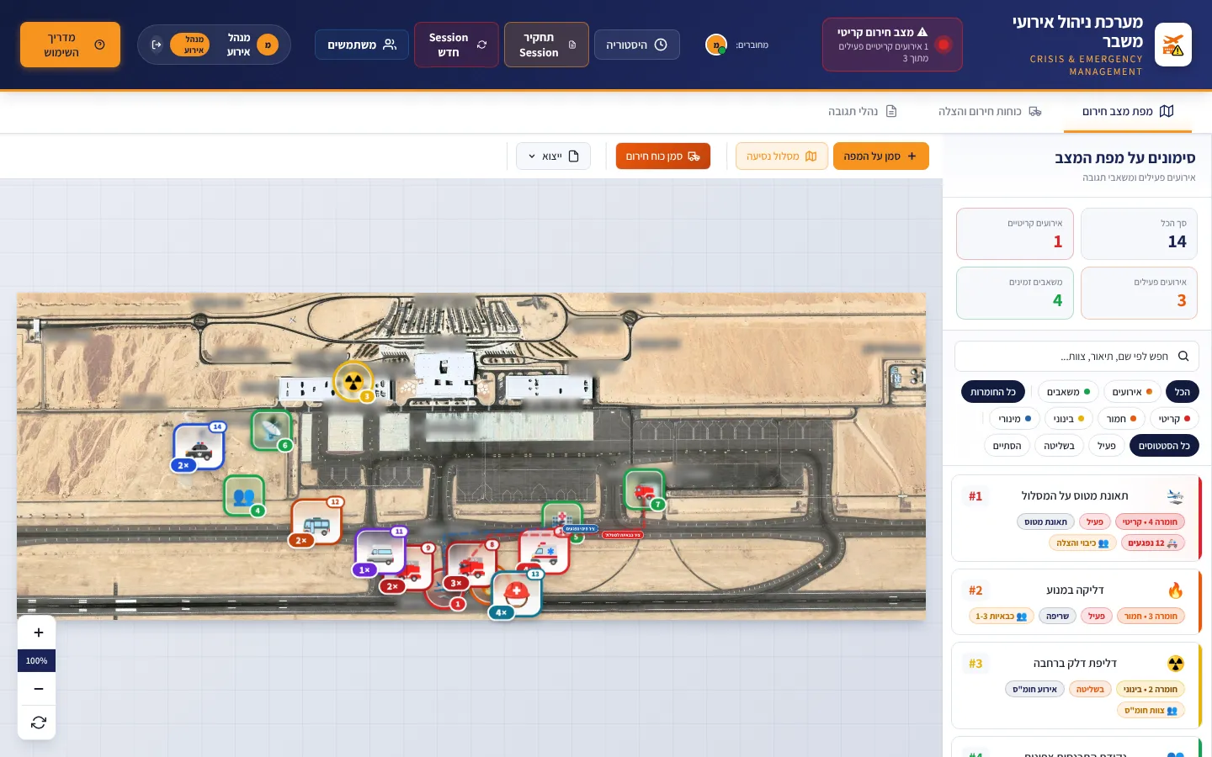This screenshot has width=1212, height=757.
Task: Click the people group marker number 4
Action: click(244, 495)
